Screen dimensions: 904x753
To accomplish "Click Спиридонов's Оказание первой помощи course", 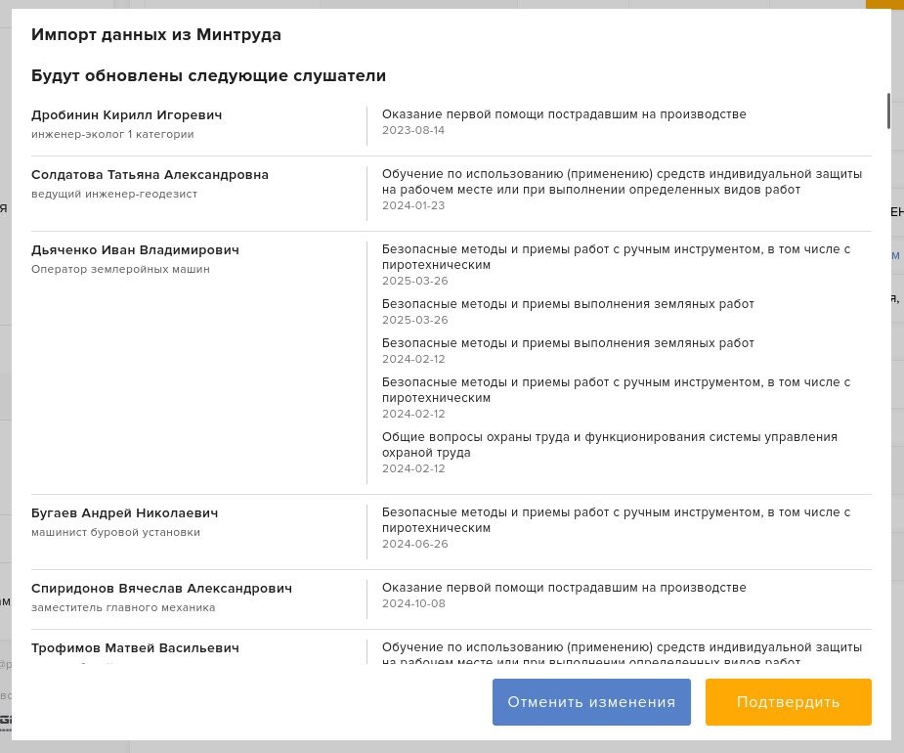I will coord(564,588).
